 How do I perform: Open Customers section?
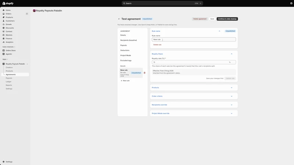[x=10, y=21]
